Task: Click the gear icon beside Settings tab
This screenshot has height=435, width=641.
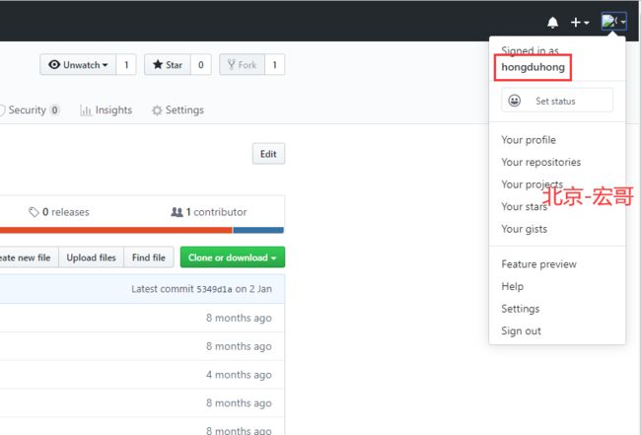Action: 157,110
